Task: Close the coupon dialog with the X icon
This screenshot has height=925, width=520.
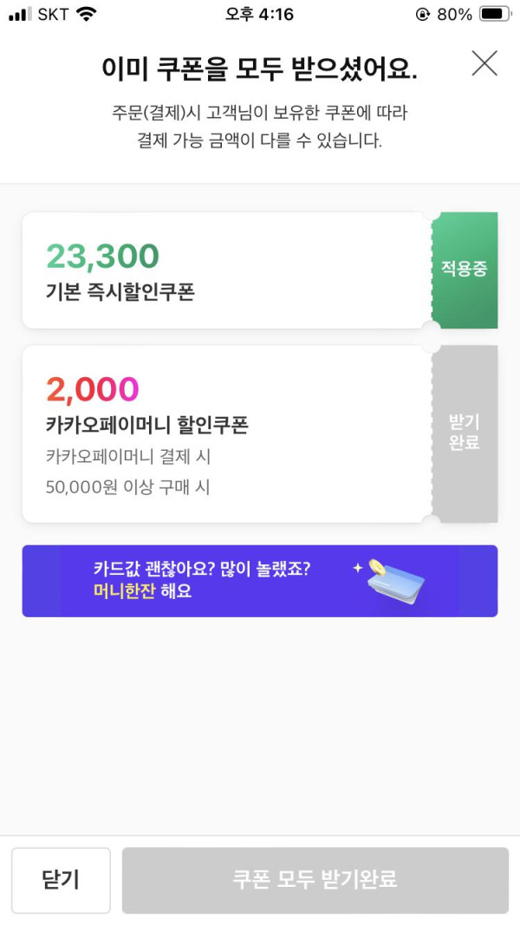Action: tap(484, 63)
